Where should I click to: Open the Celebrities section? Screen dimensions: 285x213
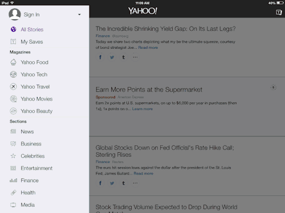32,156
